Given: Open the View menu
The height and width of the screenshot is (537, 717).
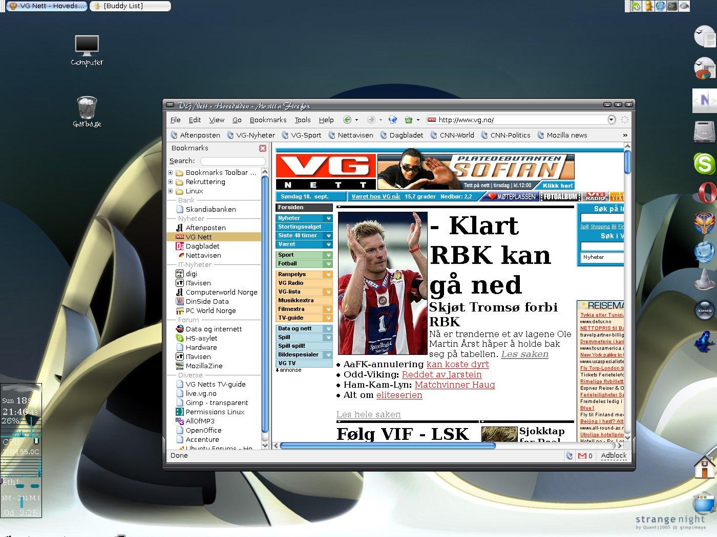Looking at the screenshot, I should [217, 120].
